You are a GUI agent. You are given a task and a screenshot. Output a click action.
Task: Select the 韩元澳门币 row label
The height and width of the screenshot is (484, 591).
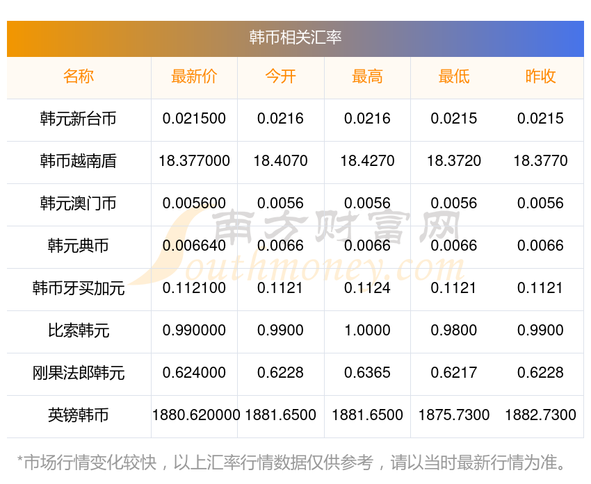(79, 203)
